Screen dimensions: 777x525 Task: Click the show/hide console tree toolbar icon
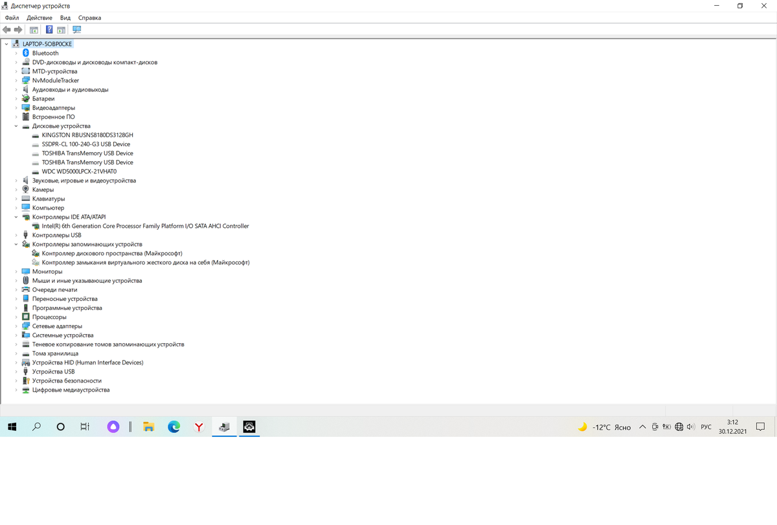click(x=34, y=30)
